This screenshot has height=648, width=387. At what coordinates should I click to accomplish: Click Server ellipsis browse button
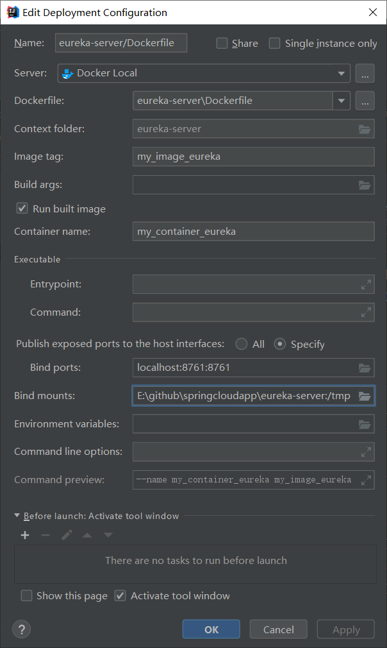(x=365, y=74)
